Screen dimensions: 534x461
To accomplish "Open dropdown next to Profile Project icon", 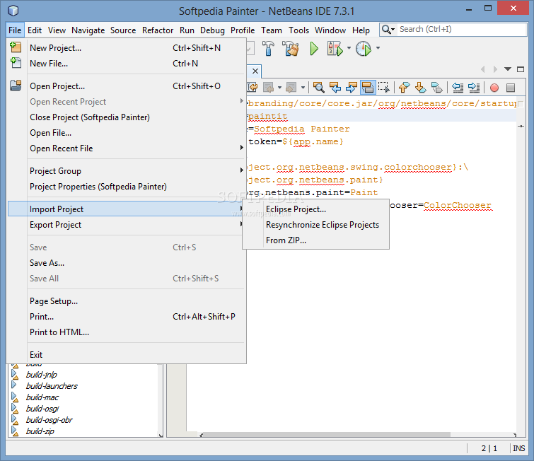I will [x=378, y=48].
